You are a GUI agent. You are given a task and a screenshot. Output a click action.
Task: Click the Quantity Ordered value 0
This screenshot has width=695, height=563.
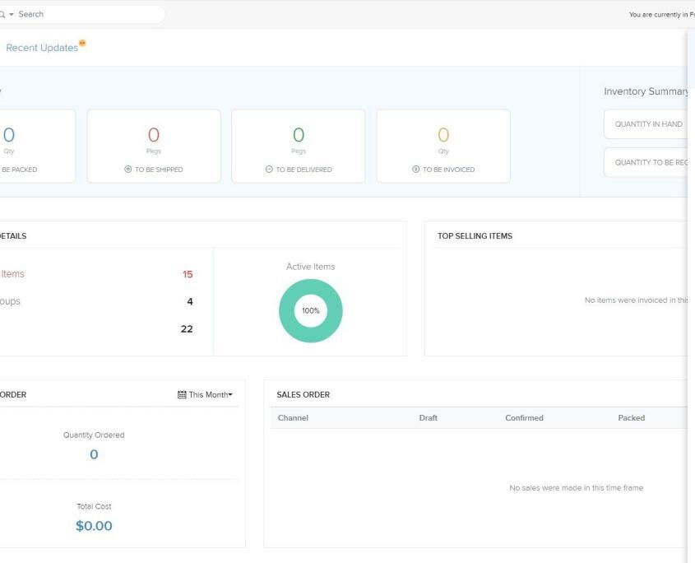tap(94, 454)
